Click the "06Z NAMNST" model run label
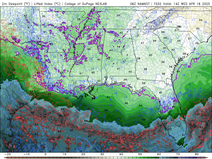The height and width of the screenshot is (159, 212). (140, 4)
